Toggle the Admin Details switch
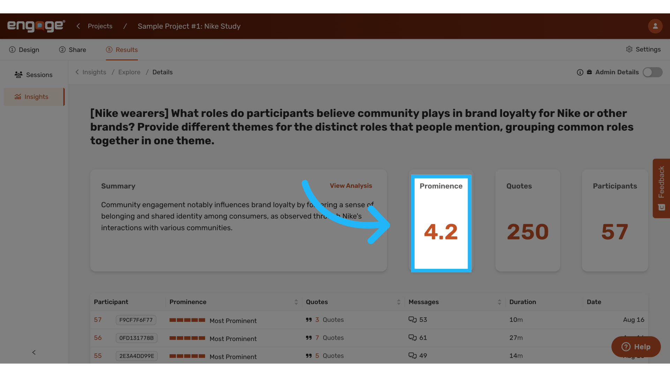This screenshot has height=377, width=670. 653,72
